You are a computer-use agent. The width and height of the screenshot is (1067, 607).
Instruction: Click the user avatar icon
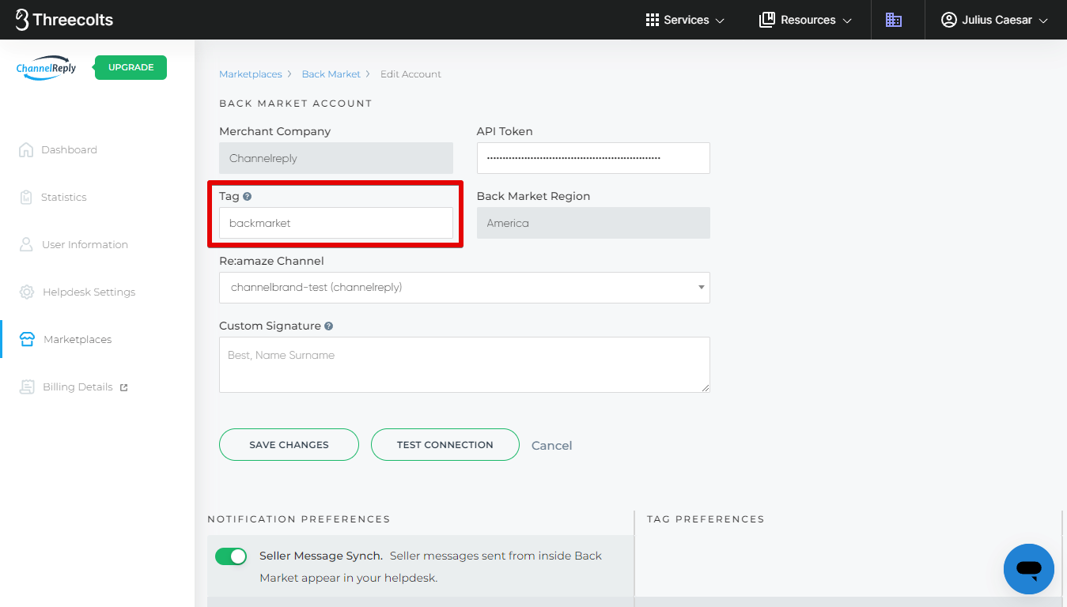click(x=949, y=20)
